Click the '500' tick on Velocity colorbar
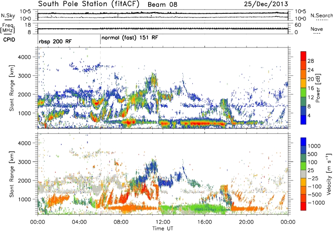The width and height of the screenshot is (333, 231). click(x=313, y=154)
